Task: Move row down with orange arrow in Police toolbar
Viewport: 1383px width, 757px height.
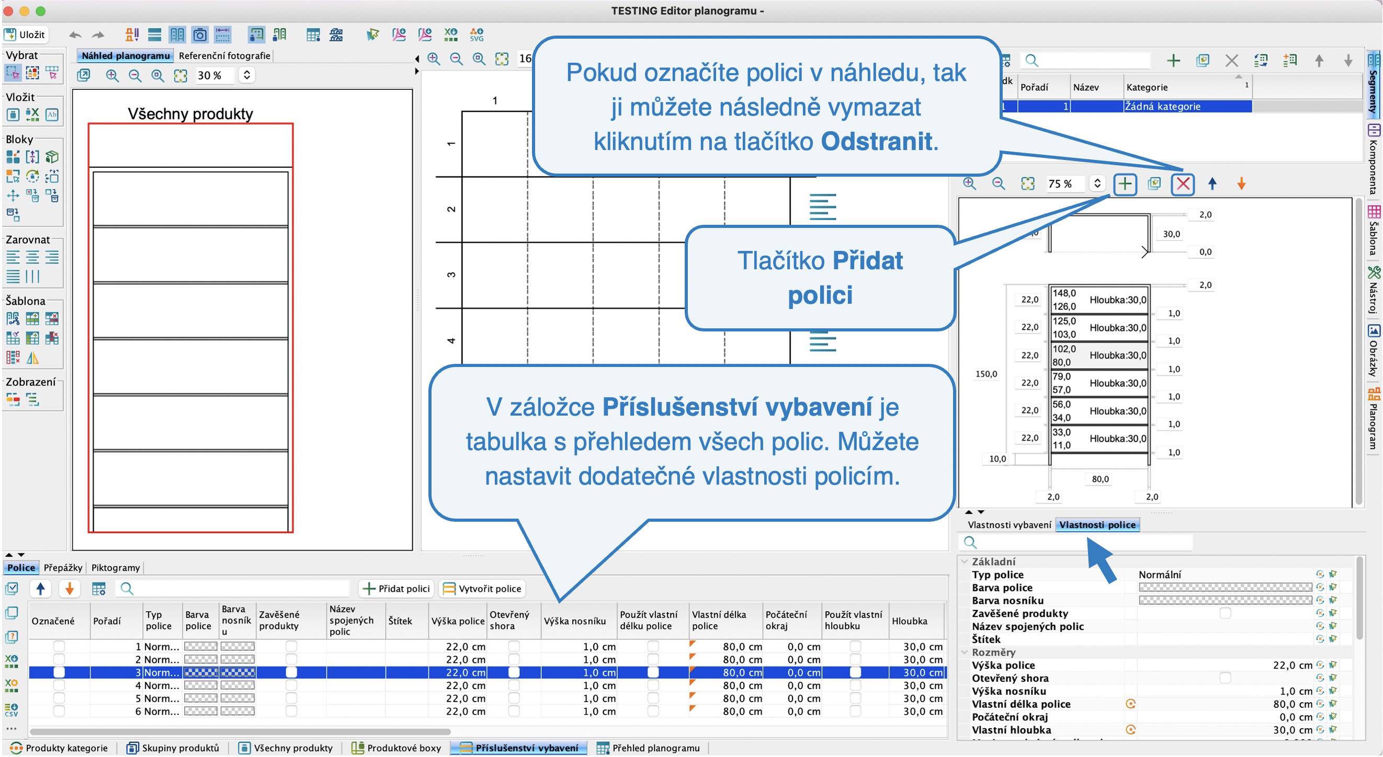Action: [69, 589]
